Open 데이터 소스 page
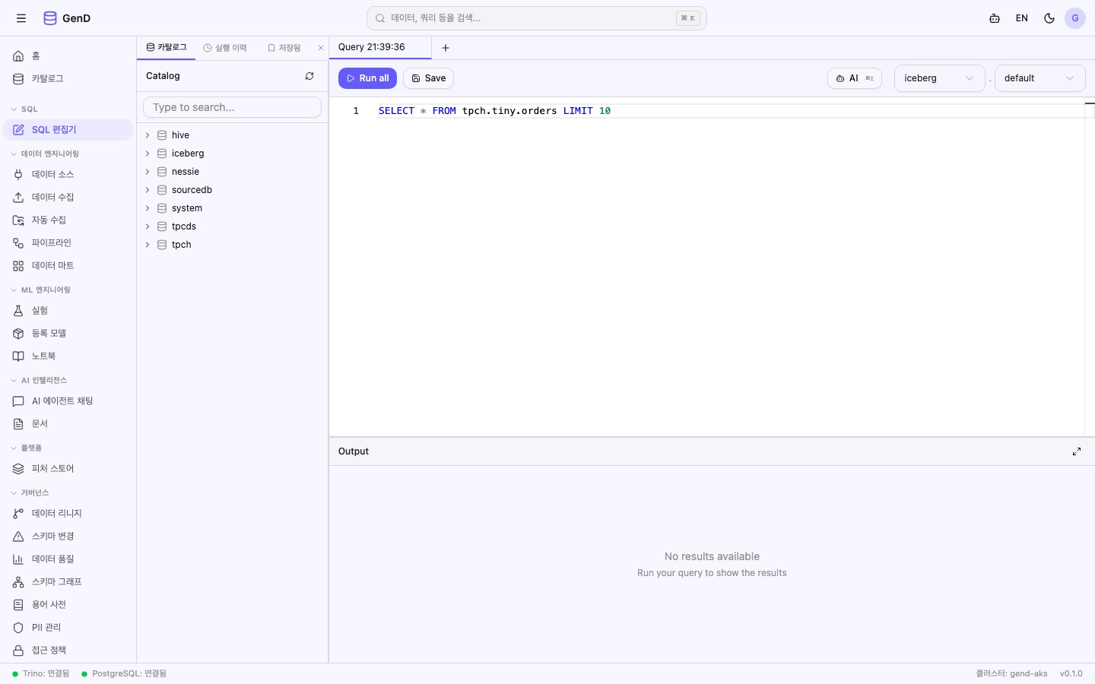Screen dimensions: 1095x684 pos(68,175)
